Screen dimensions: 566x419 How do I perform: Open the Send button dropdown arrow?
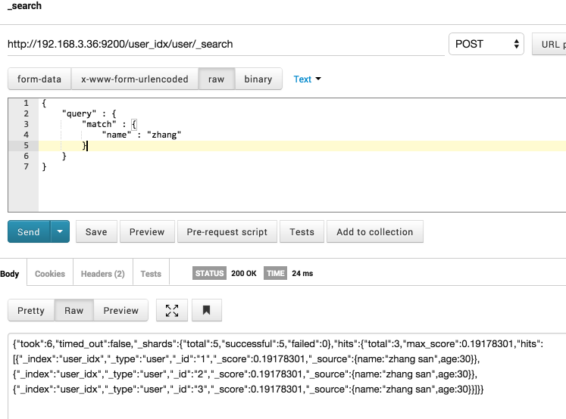60,231
